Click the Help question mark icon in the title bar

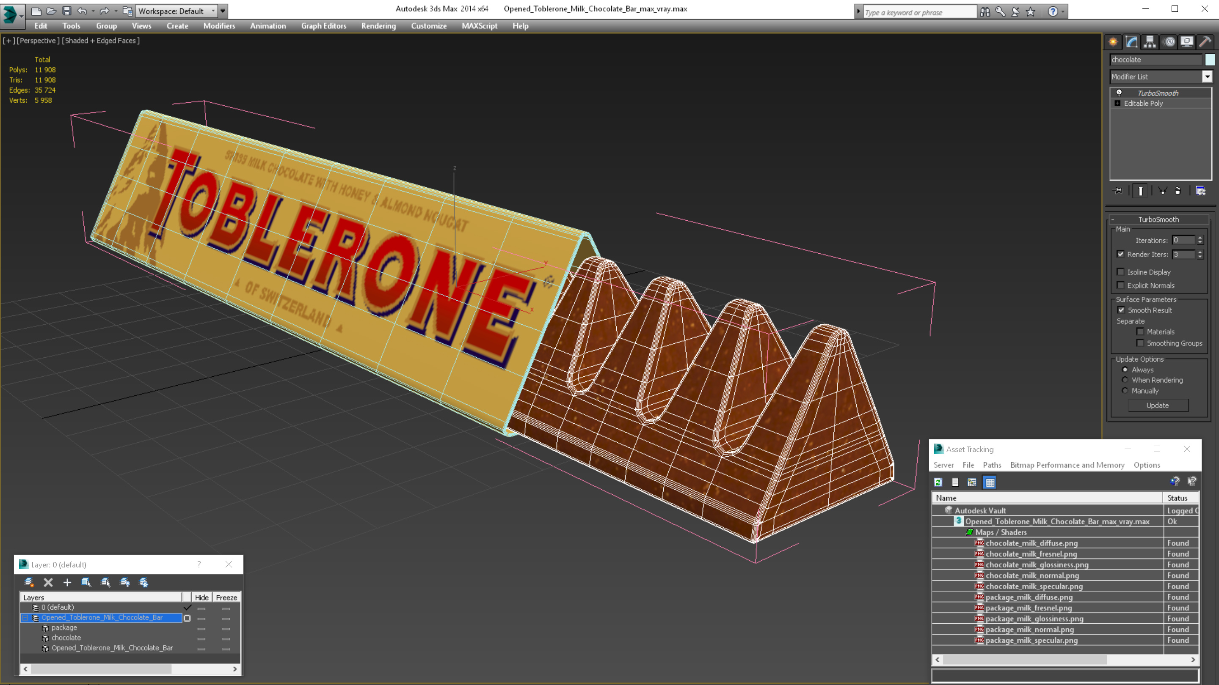(x=1052, y=12)
